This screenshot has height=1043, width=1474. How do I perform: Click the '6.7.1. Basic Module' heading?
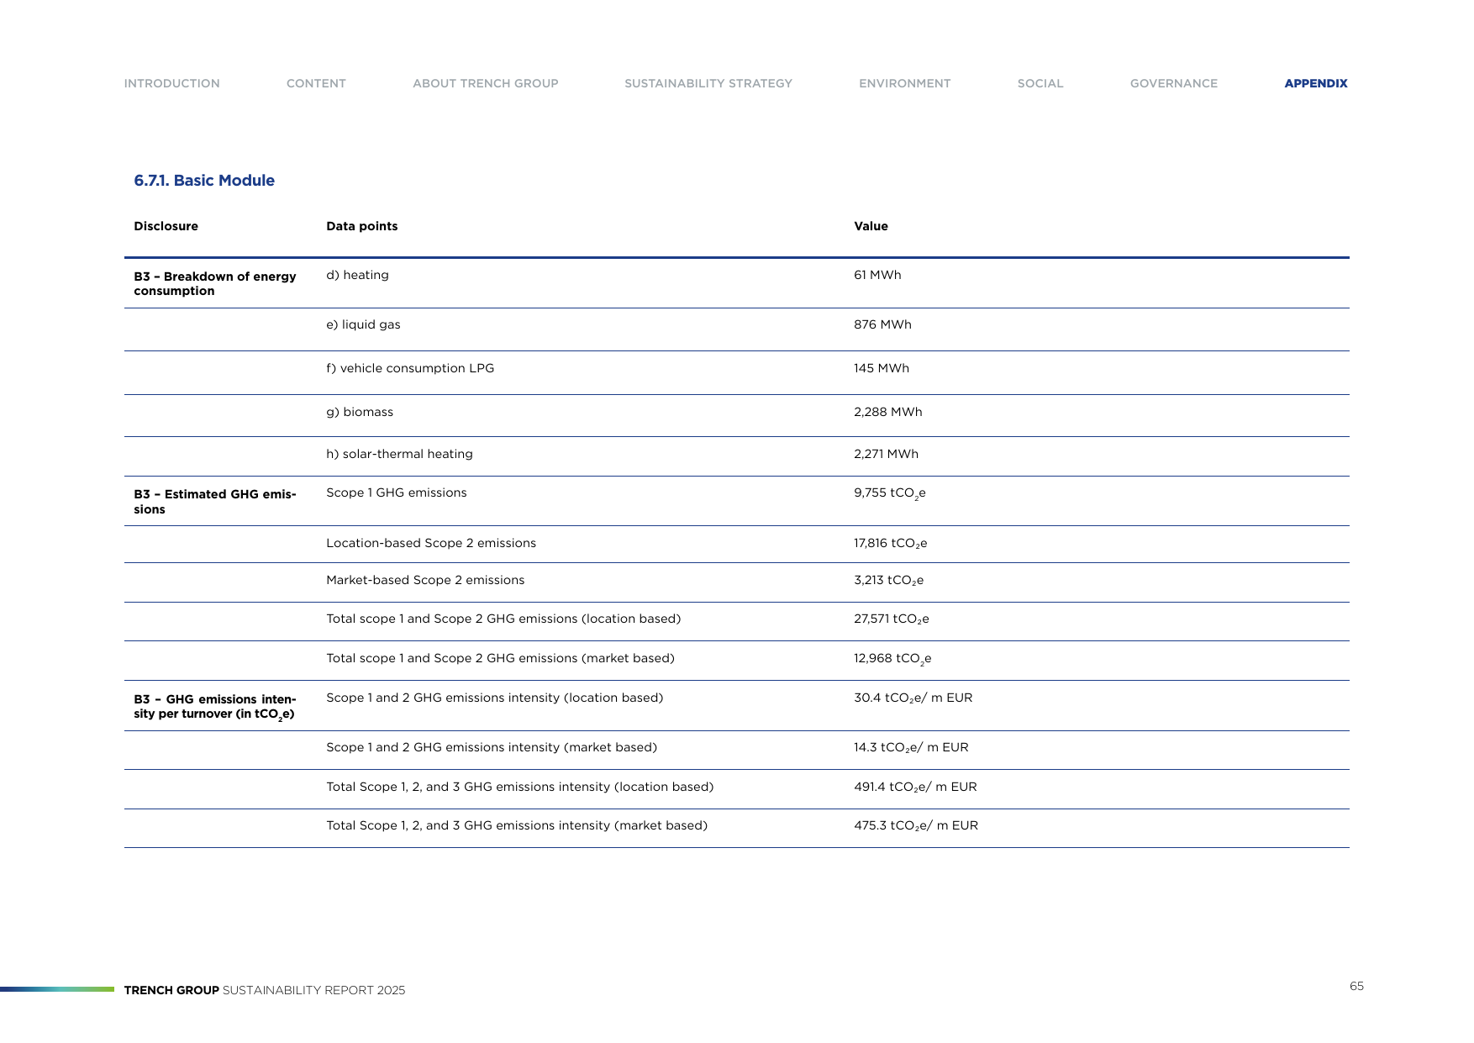pyautogui.click(x=204, y=181)
